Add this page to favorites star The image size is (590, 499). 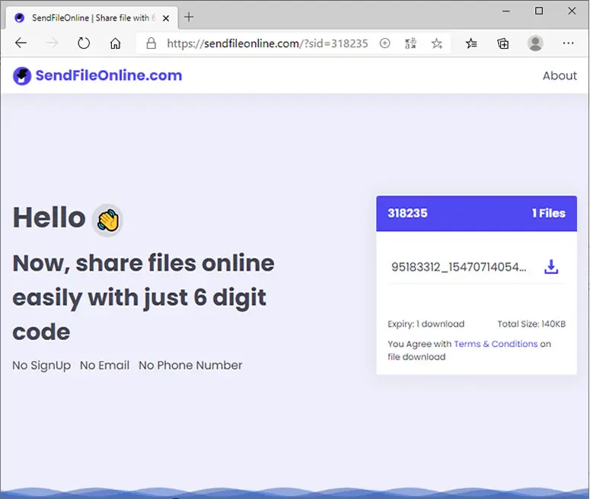(x=436, y=43)
